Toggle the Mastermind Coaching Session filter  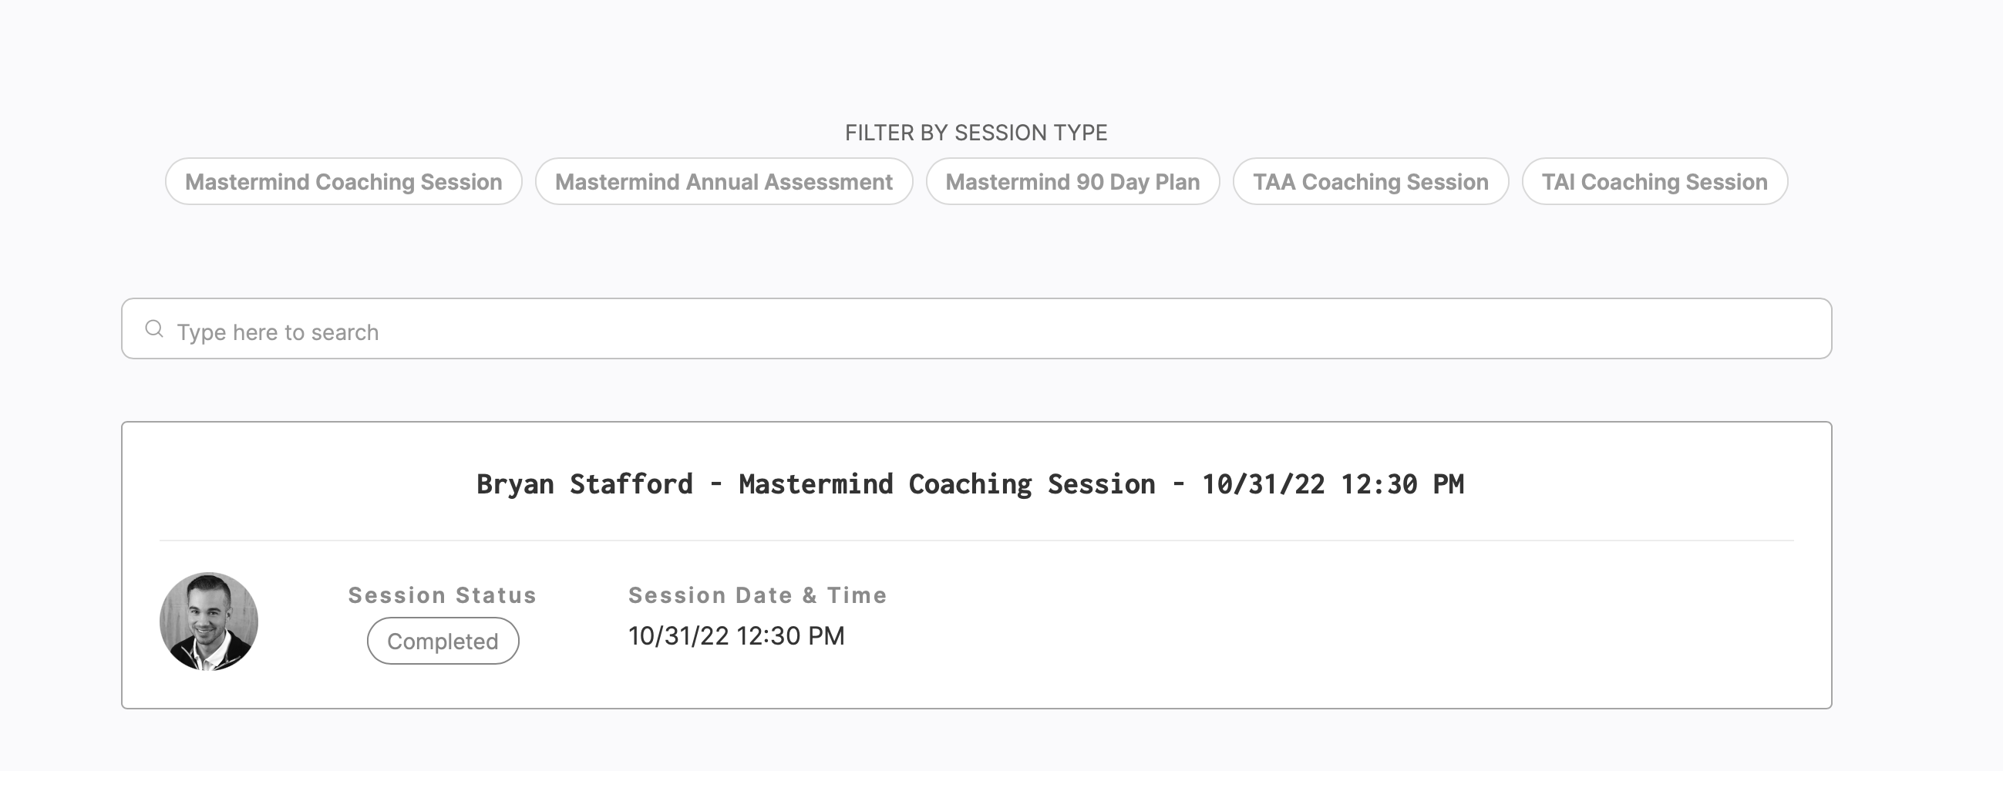click(344, 181)
